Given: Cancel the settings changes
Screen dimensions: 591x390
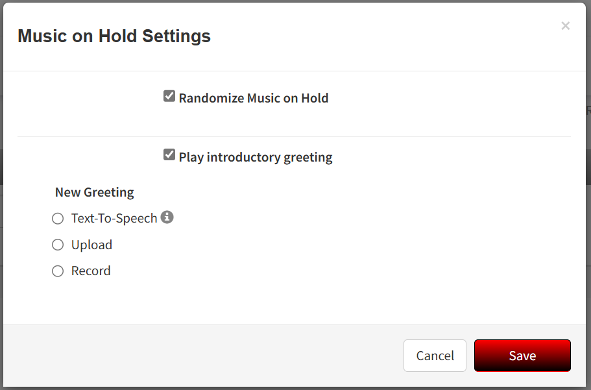Looking at the screenshot, I should click(435, 356).
